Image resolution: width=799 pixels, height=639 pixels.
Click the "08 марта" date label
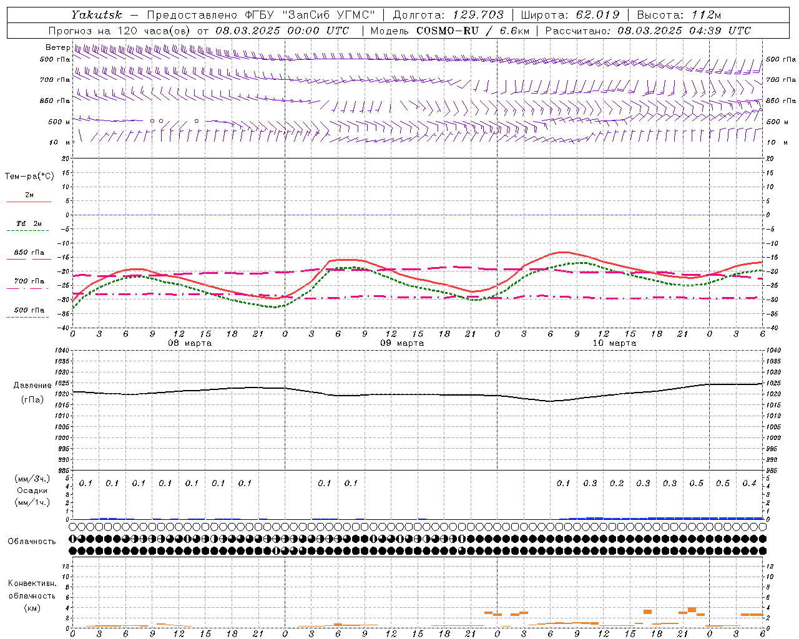point(190,343)
